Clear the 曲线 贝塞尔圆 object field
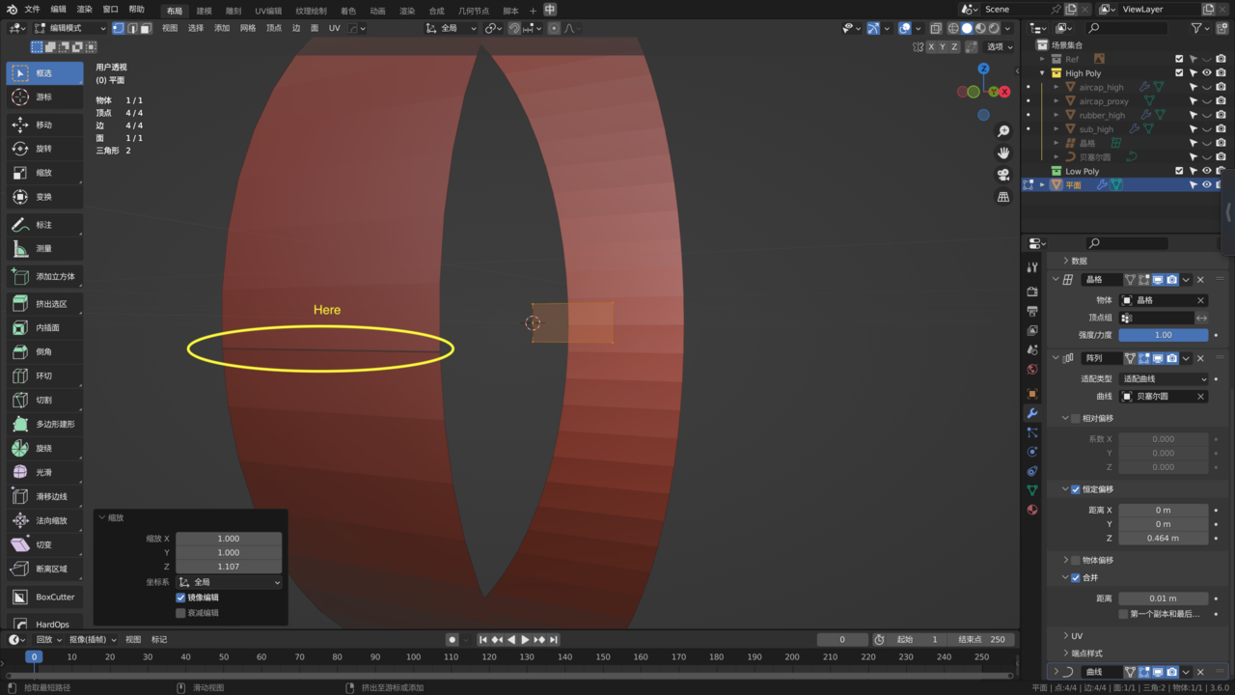The height and width of the screenshot is (695, 1235). point(1200,397)
